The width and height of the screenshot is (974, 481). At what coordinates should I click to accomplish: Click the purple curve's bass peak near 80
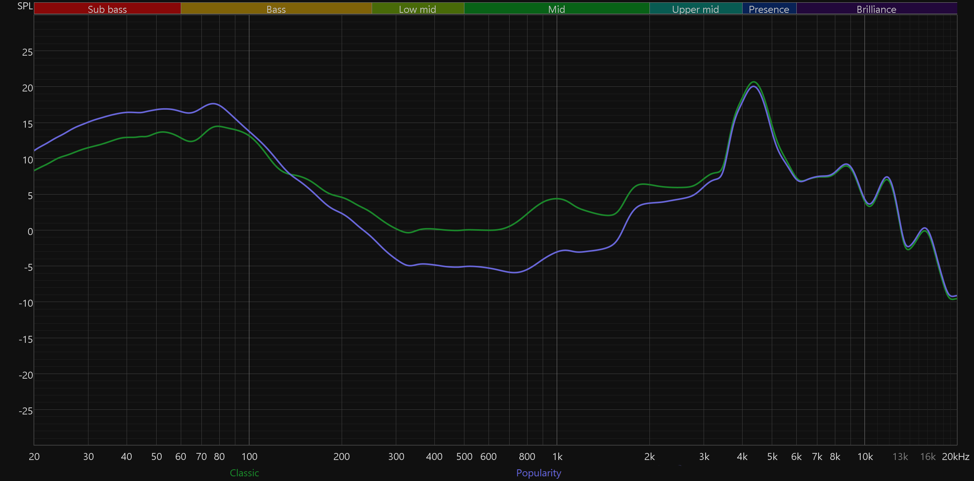(213, 104)
